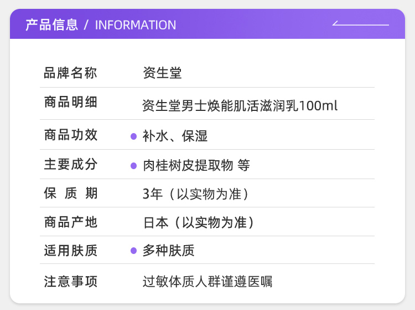Click the 商品产地 row label
Screen dimensions: 415x310
(x=70, y=222)
